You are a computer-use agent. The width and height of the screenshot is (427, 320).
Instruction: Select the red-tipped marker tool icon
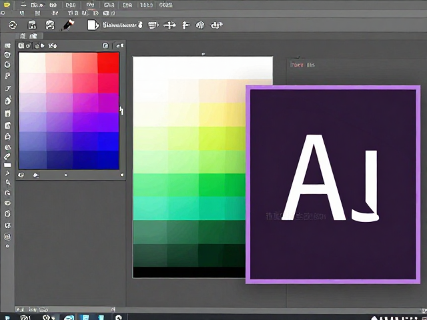tap(68, 25)
